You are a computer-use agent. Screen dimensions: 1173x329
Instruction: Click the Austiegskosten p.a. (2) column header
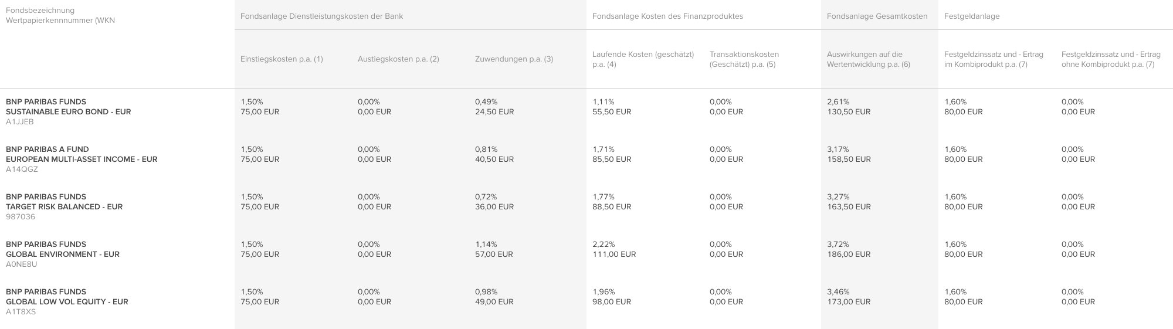398,59
